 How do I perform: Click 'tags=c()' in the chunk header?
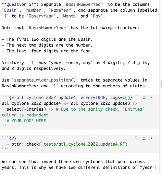[x=120, y=98]
